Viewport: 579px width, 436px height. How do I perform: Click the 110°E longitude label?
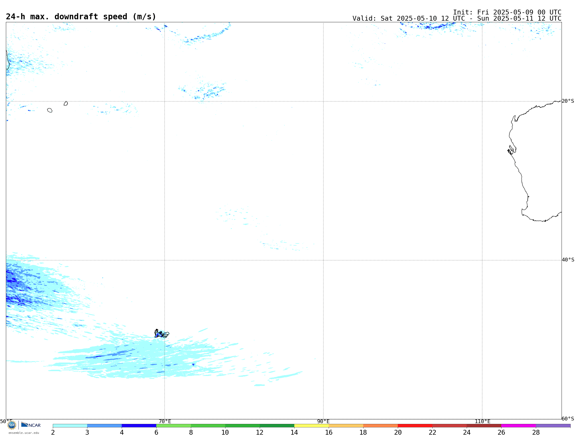482,422
